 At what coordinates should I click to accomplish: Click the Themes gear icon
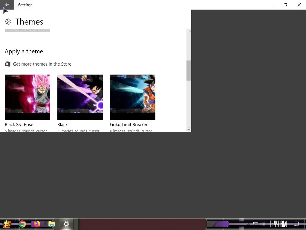8,22
